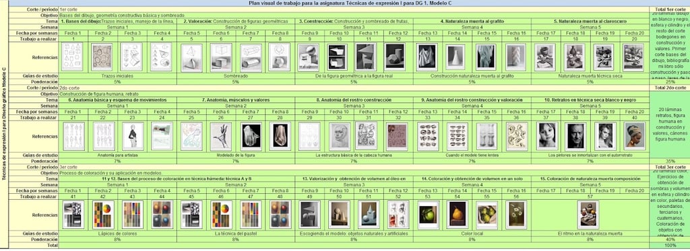Select study guide 'Lápices de colores'

(117, 234)
